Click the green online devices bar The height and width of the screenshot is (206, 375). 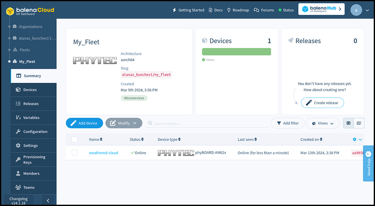236,52
